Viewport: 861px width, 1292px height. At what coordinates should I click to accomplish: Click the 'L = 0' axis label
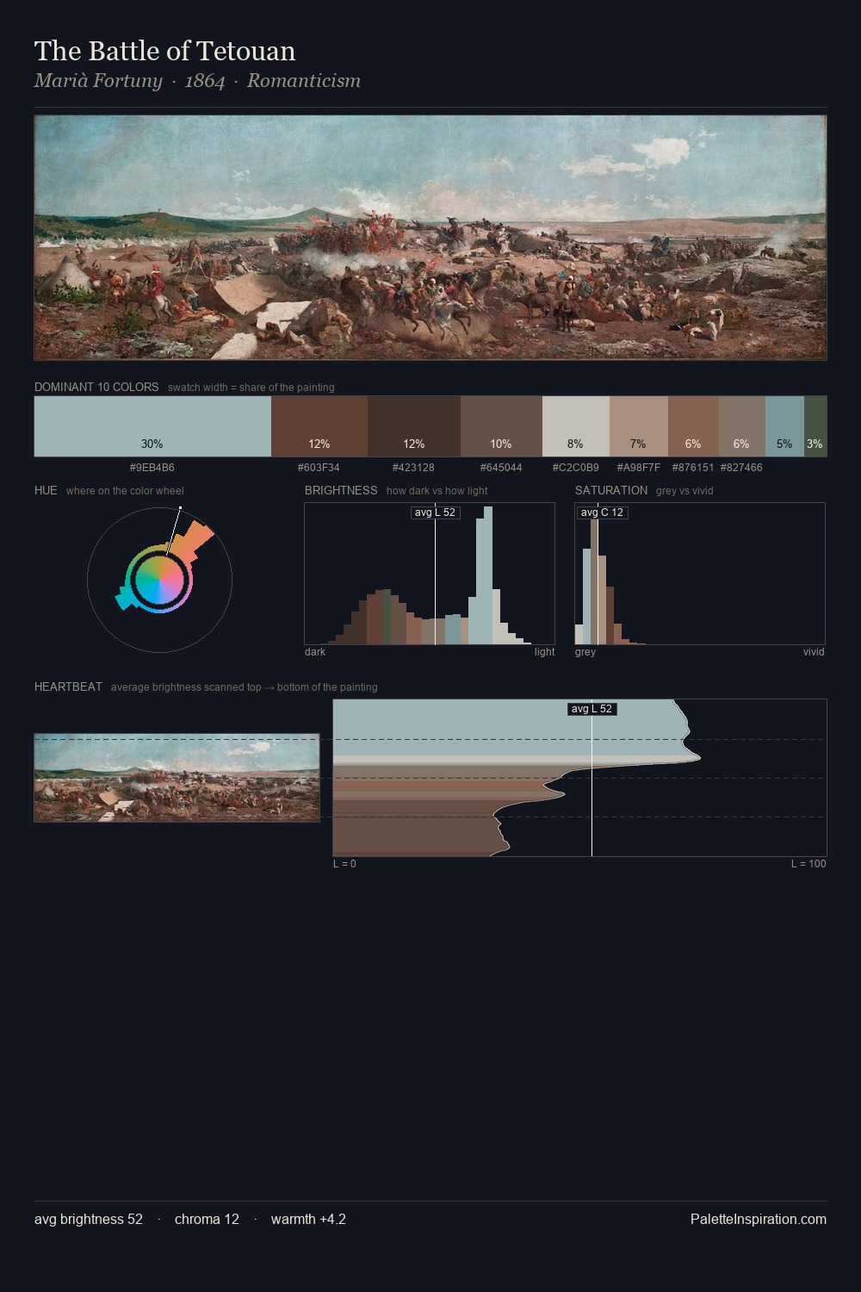click(344, 864)
